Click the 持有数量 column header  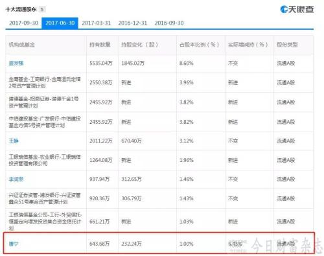100,45
